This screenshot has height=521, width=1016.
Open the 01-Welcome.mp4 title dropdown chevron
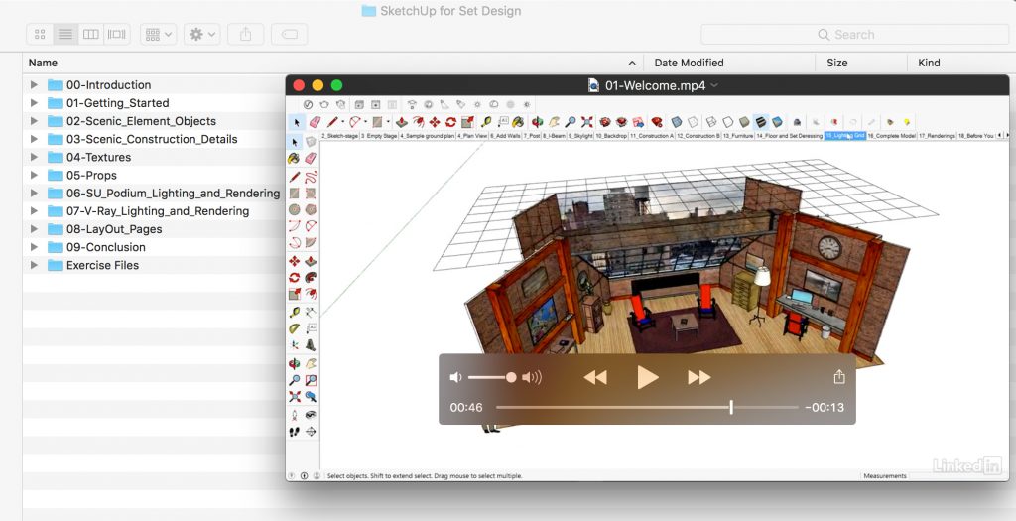(714, 85)
